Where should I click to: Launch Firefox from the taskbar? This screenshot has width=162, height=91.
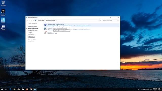(27, 89)
